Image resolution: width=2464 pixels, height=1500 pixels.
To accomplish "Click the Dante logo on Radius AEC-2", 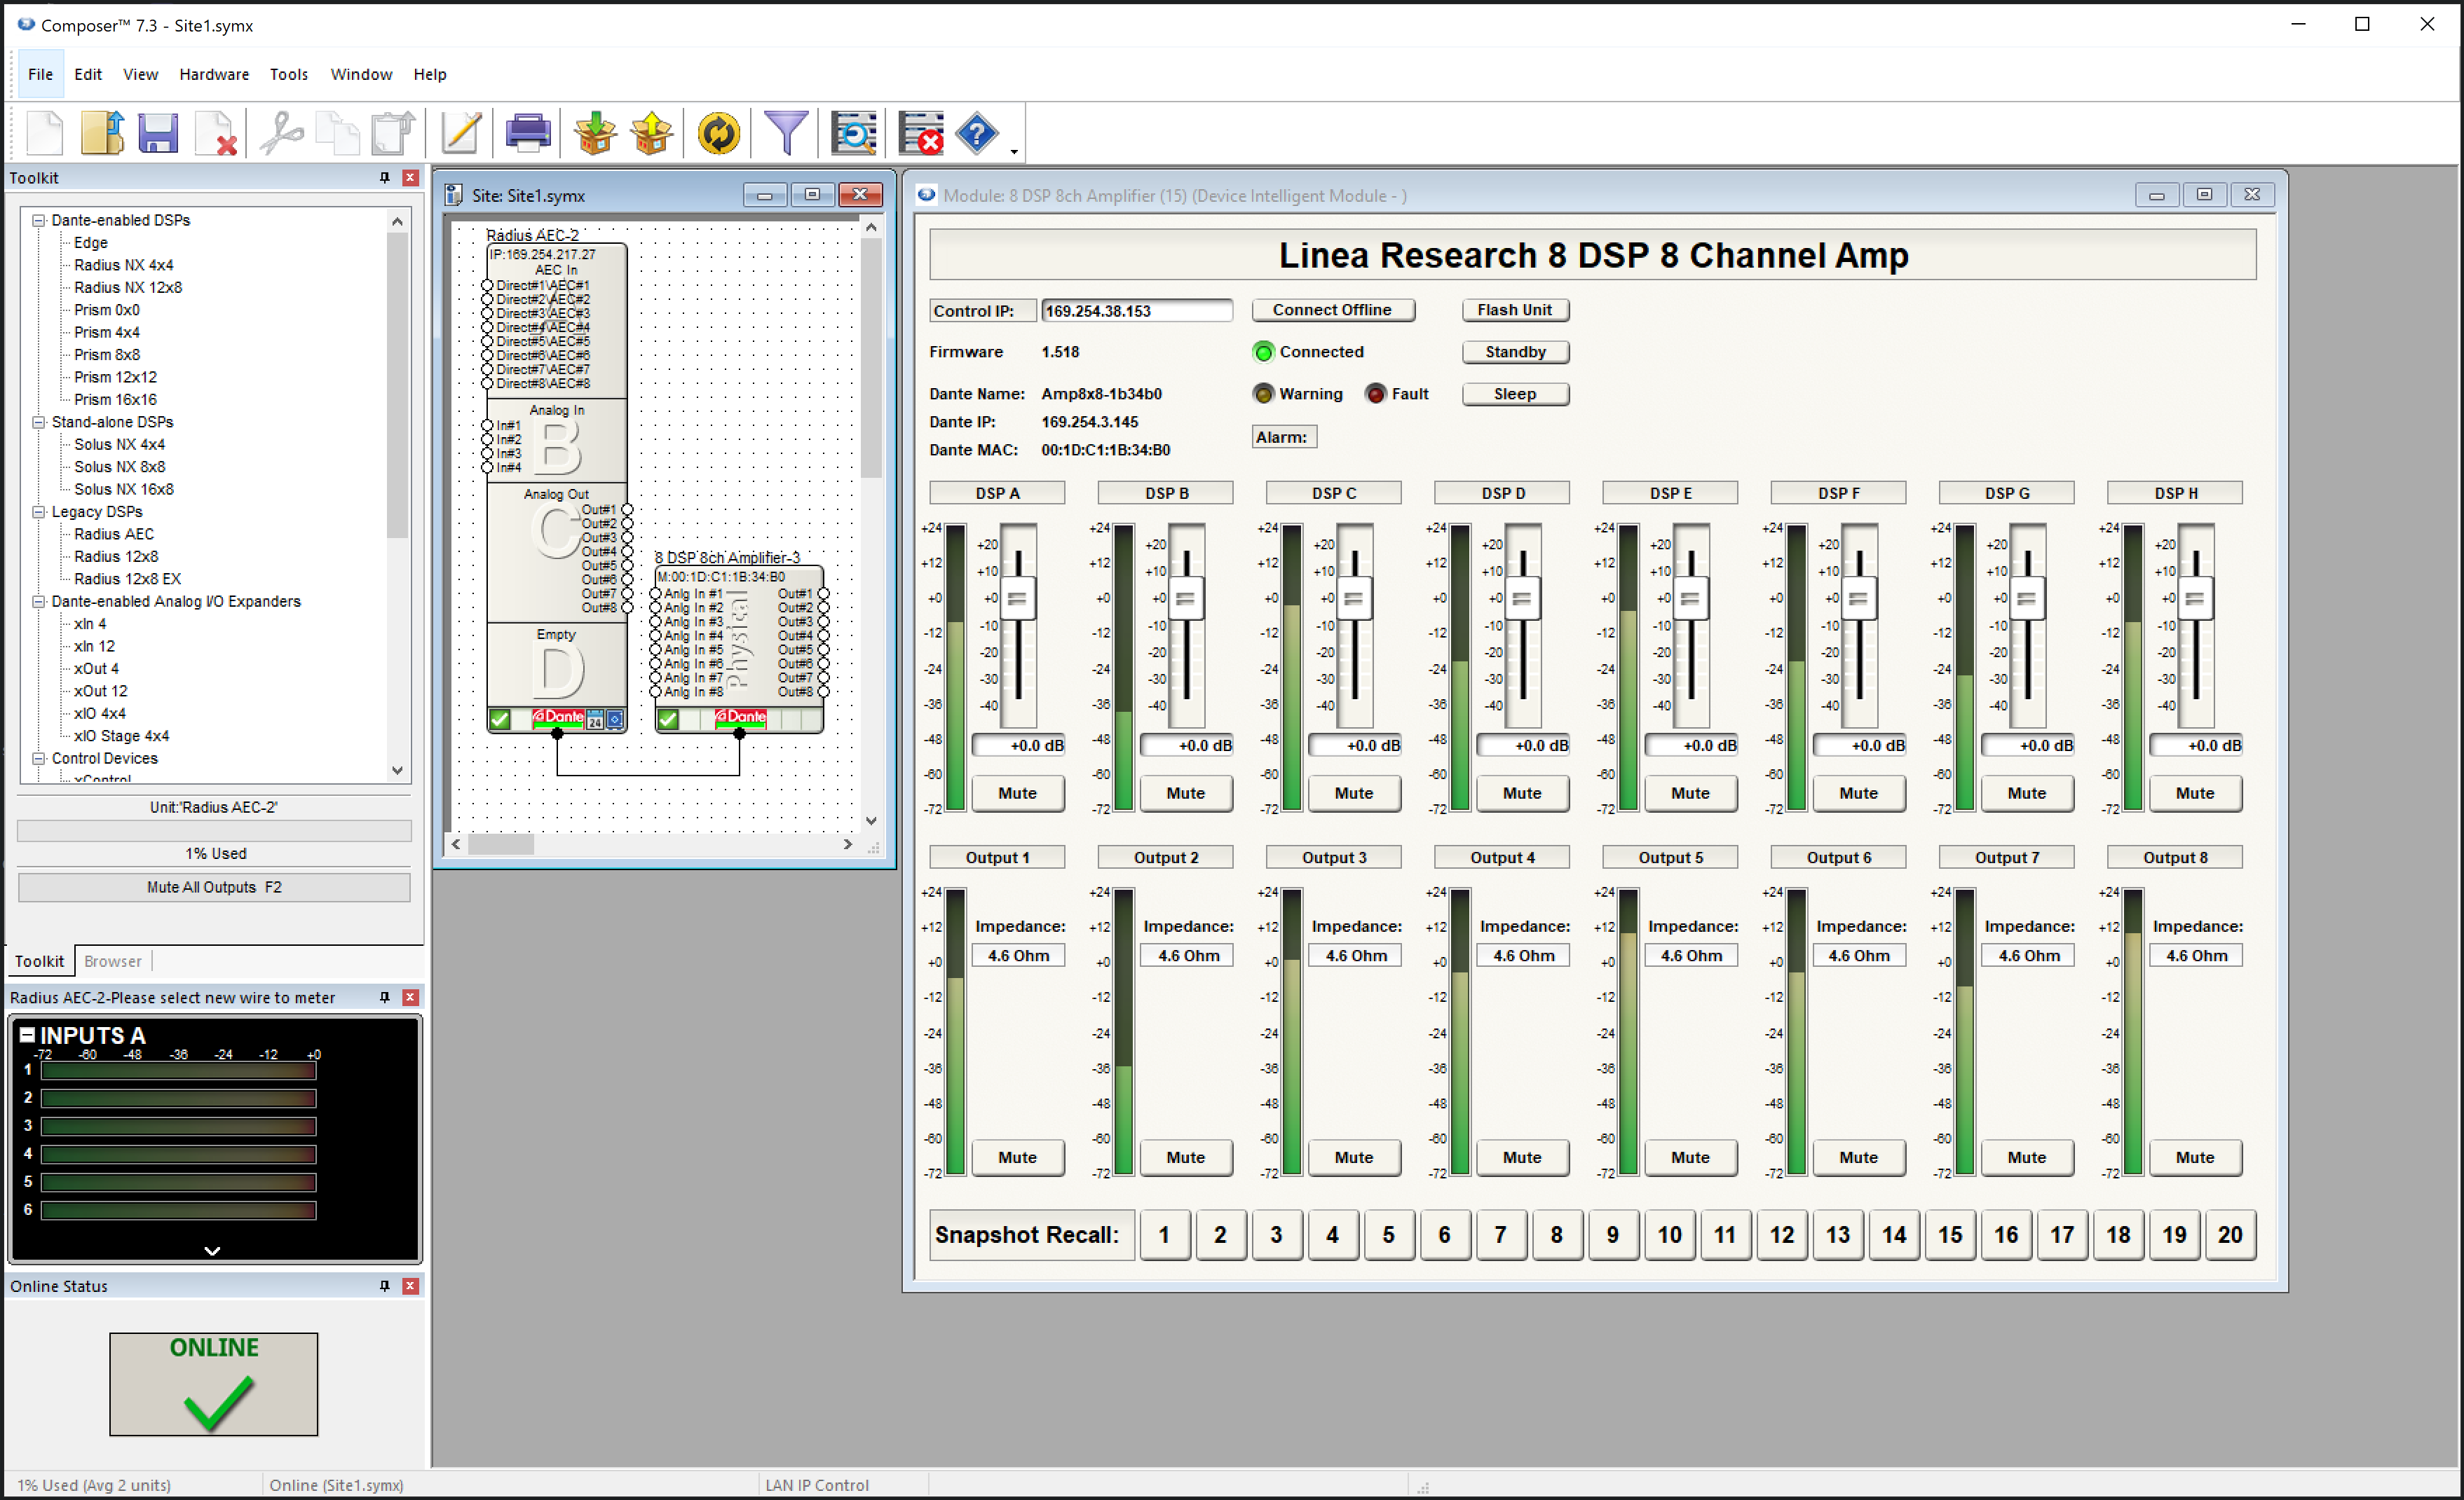I will point(557,717).
